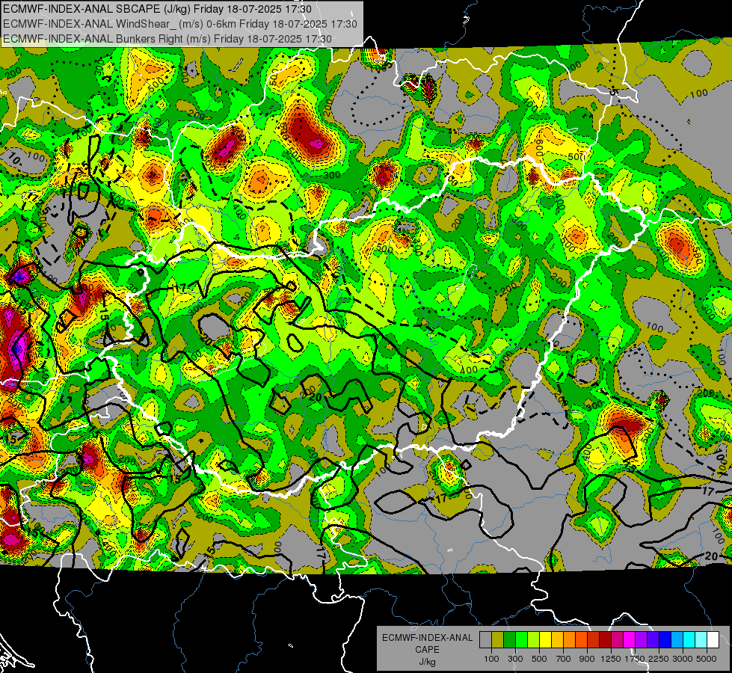Click the yellow-green legend swatch
The width and height of the screenshot is (732, 673).
(534, 639)
